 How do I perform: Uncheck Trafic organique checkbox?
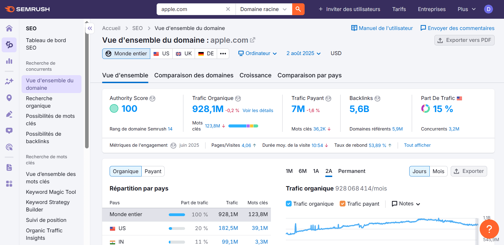click(289, 204)
